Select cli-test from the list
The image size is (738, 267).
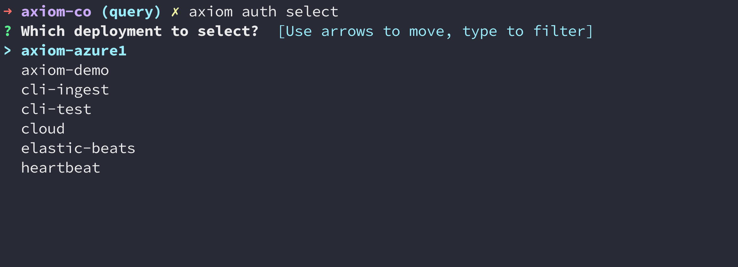(x=56, y=109)
